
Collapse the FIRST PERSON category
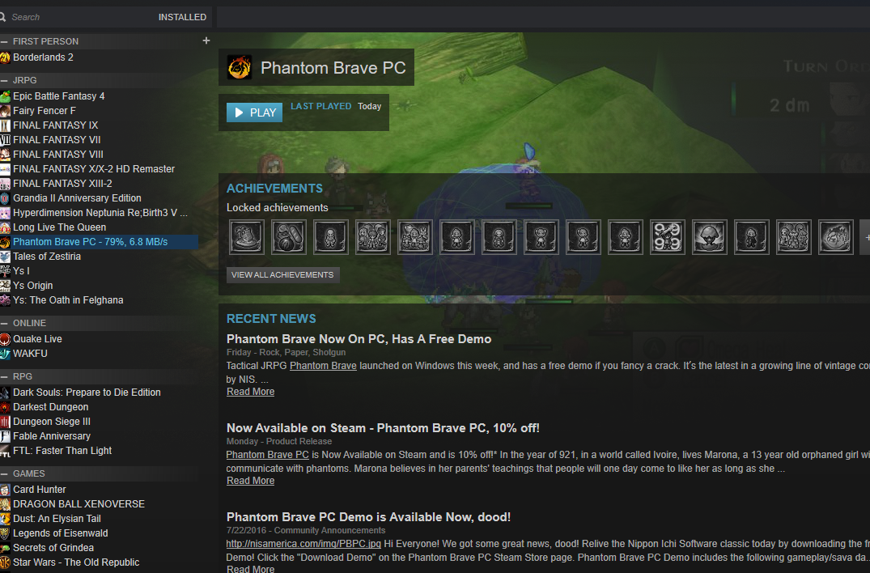click(x=4, y=41)
